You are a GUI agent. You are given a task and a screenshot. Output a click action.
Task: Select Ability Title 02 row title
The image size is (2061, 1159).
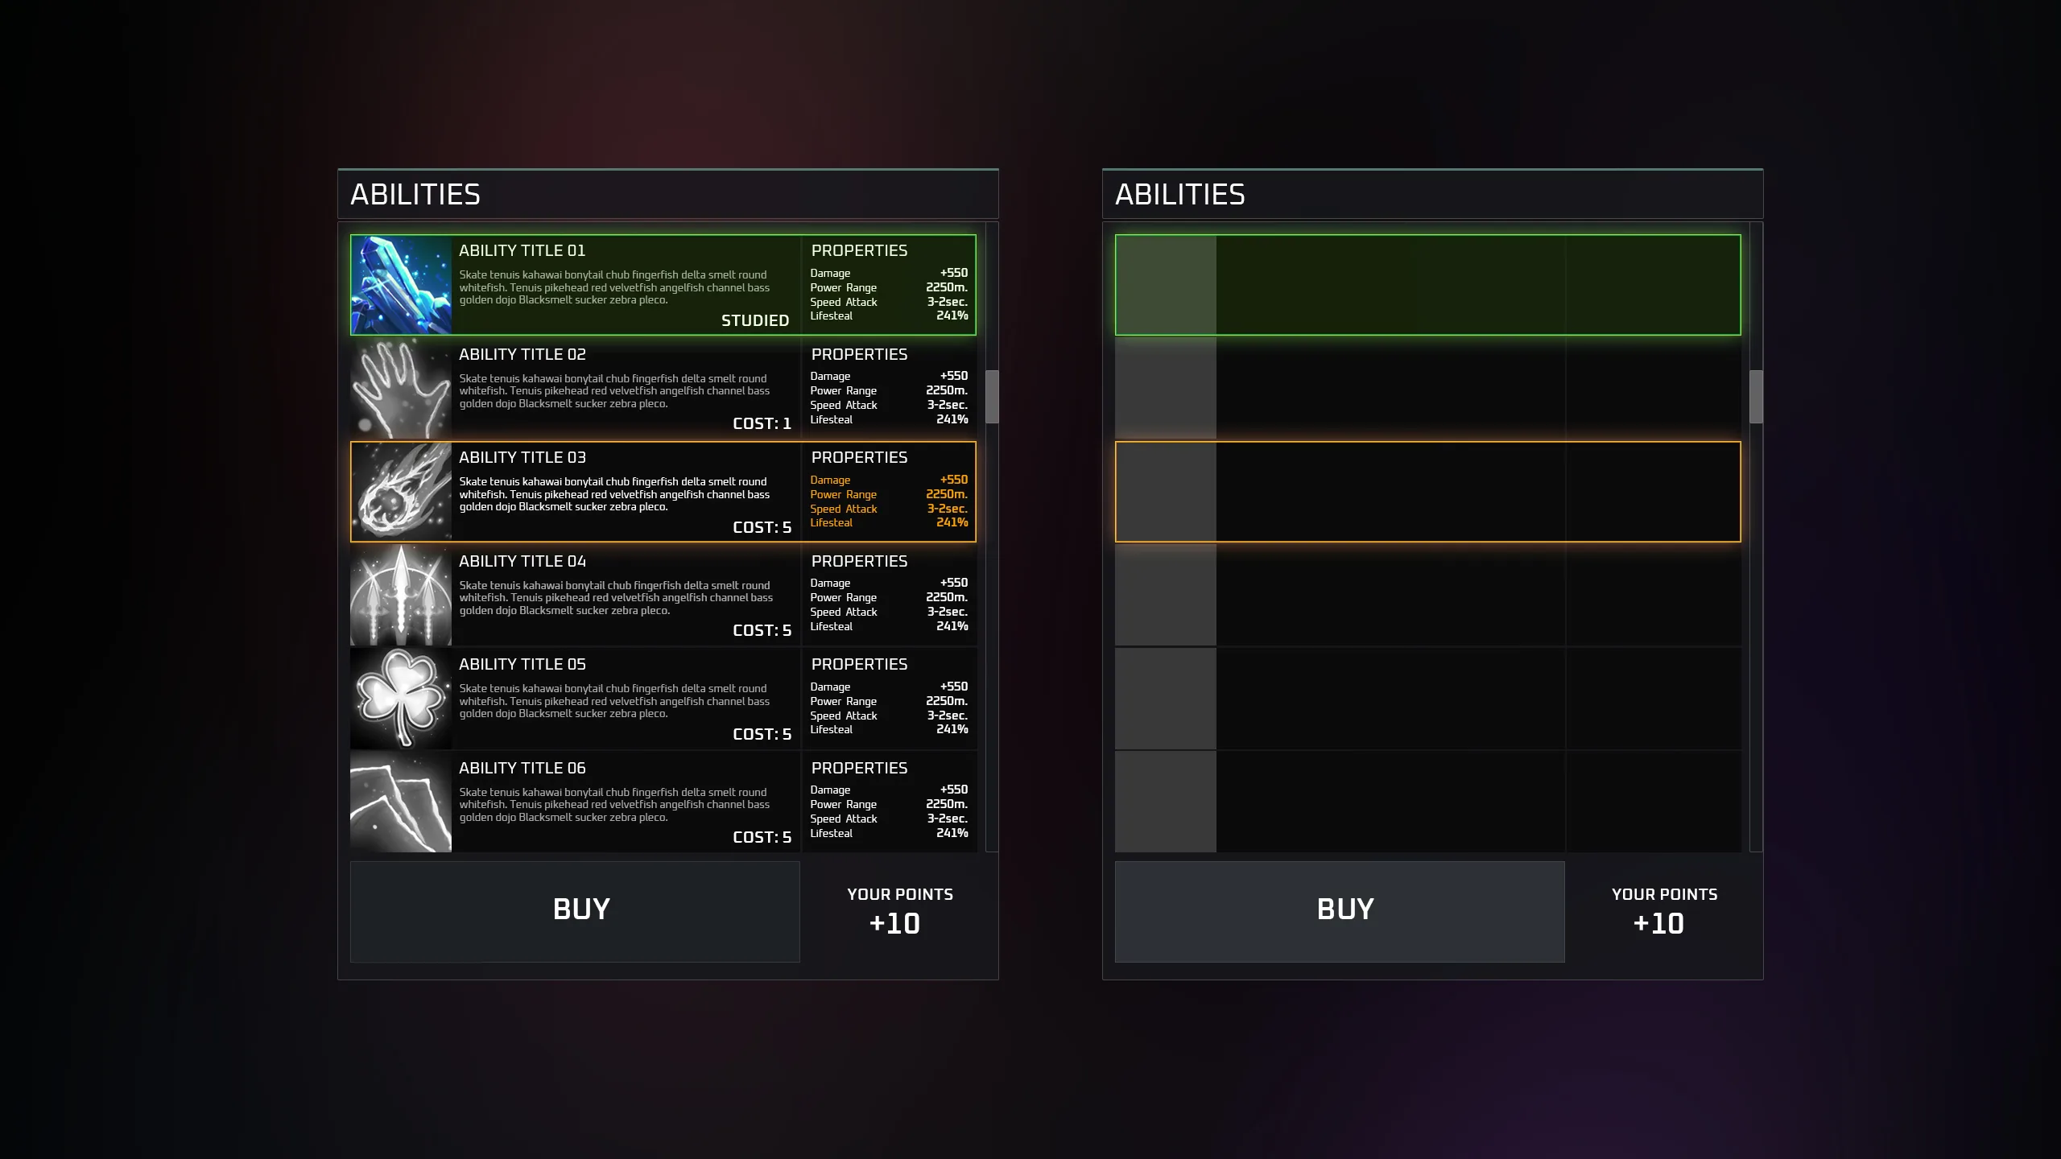click(522, 354)
